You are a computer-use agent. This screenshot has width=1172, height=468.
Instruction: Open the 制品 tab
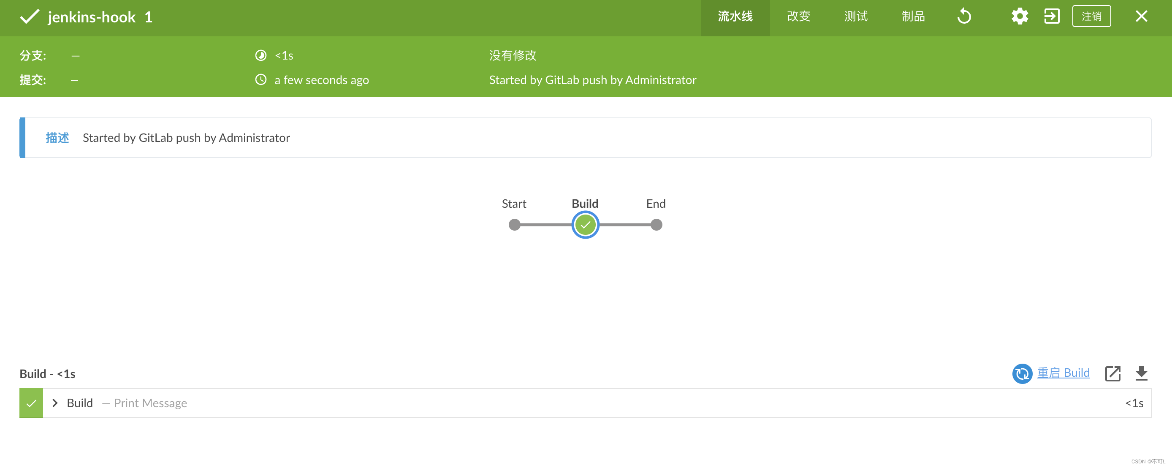[x=913, y=16]
